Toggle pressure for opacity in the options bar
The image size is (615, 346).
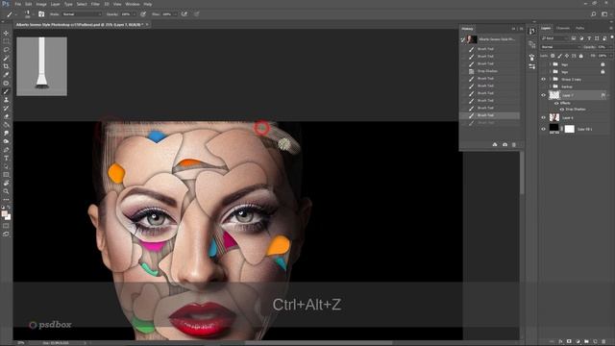tap(143, 14)
